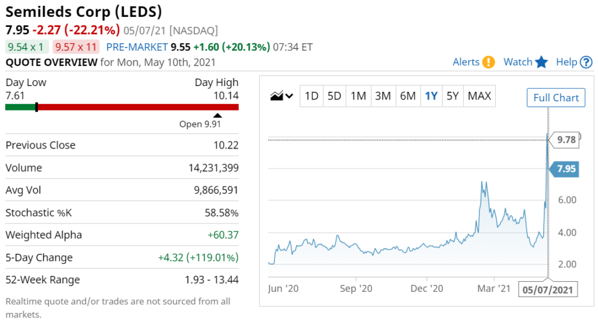Click the Alerts exclamation icon
598x324 pixels.
click(488, 62)
